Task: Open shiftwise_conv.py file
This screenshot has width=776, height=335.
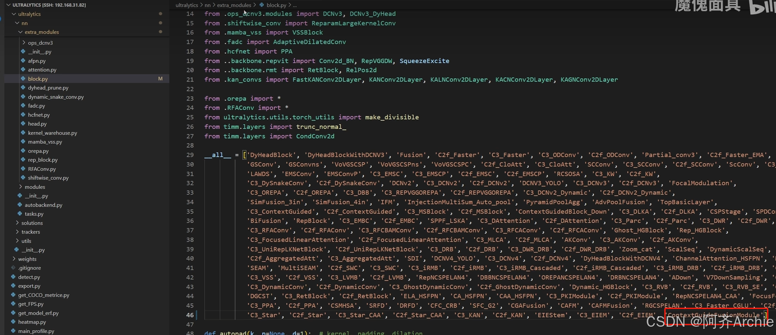Action: point(48,178)
